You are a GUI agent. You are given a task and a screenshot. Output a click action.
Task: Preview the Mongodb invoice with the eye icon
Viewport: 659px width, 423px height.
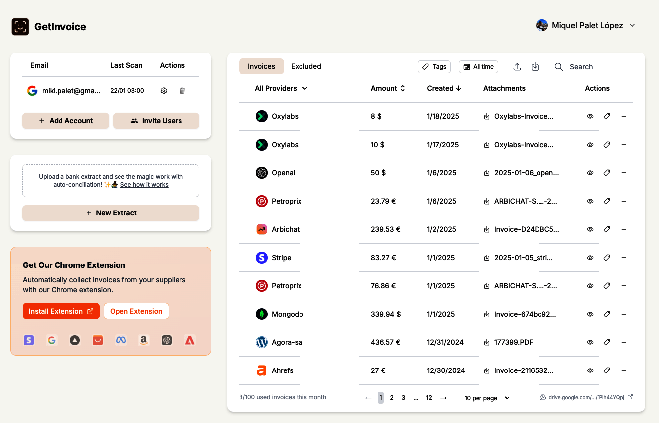590,314
